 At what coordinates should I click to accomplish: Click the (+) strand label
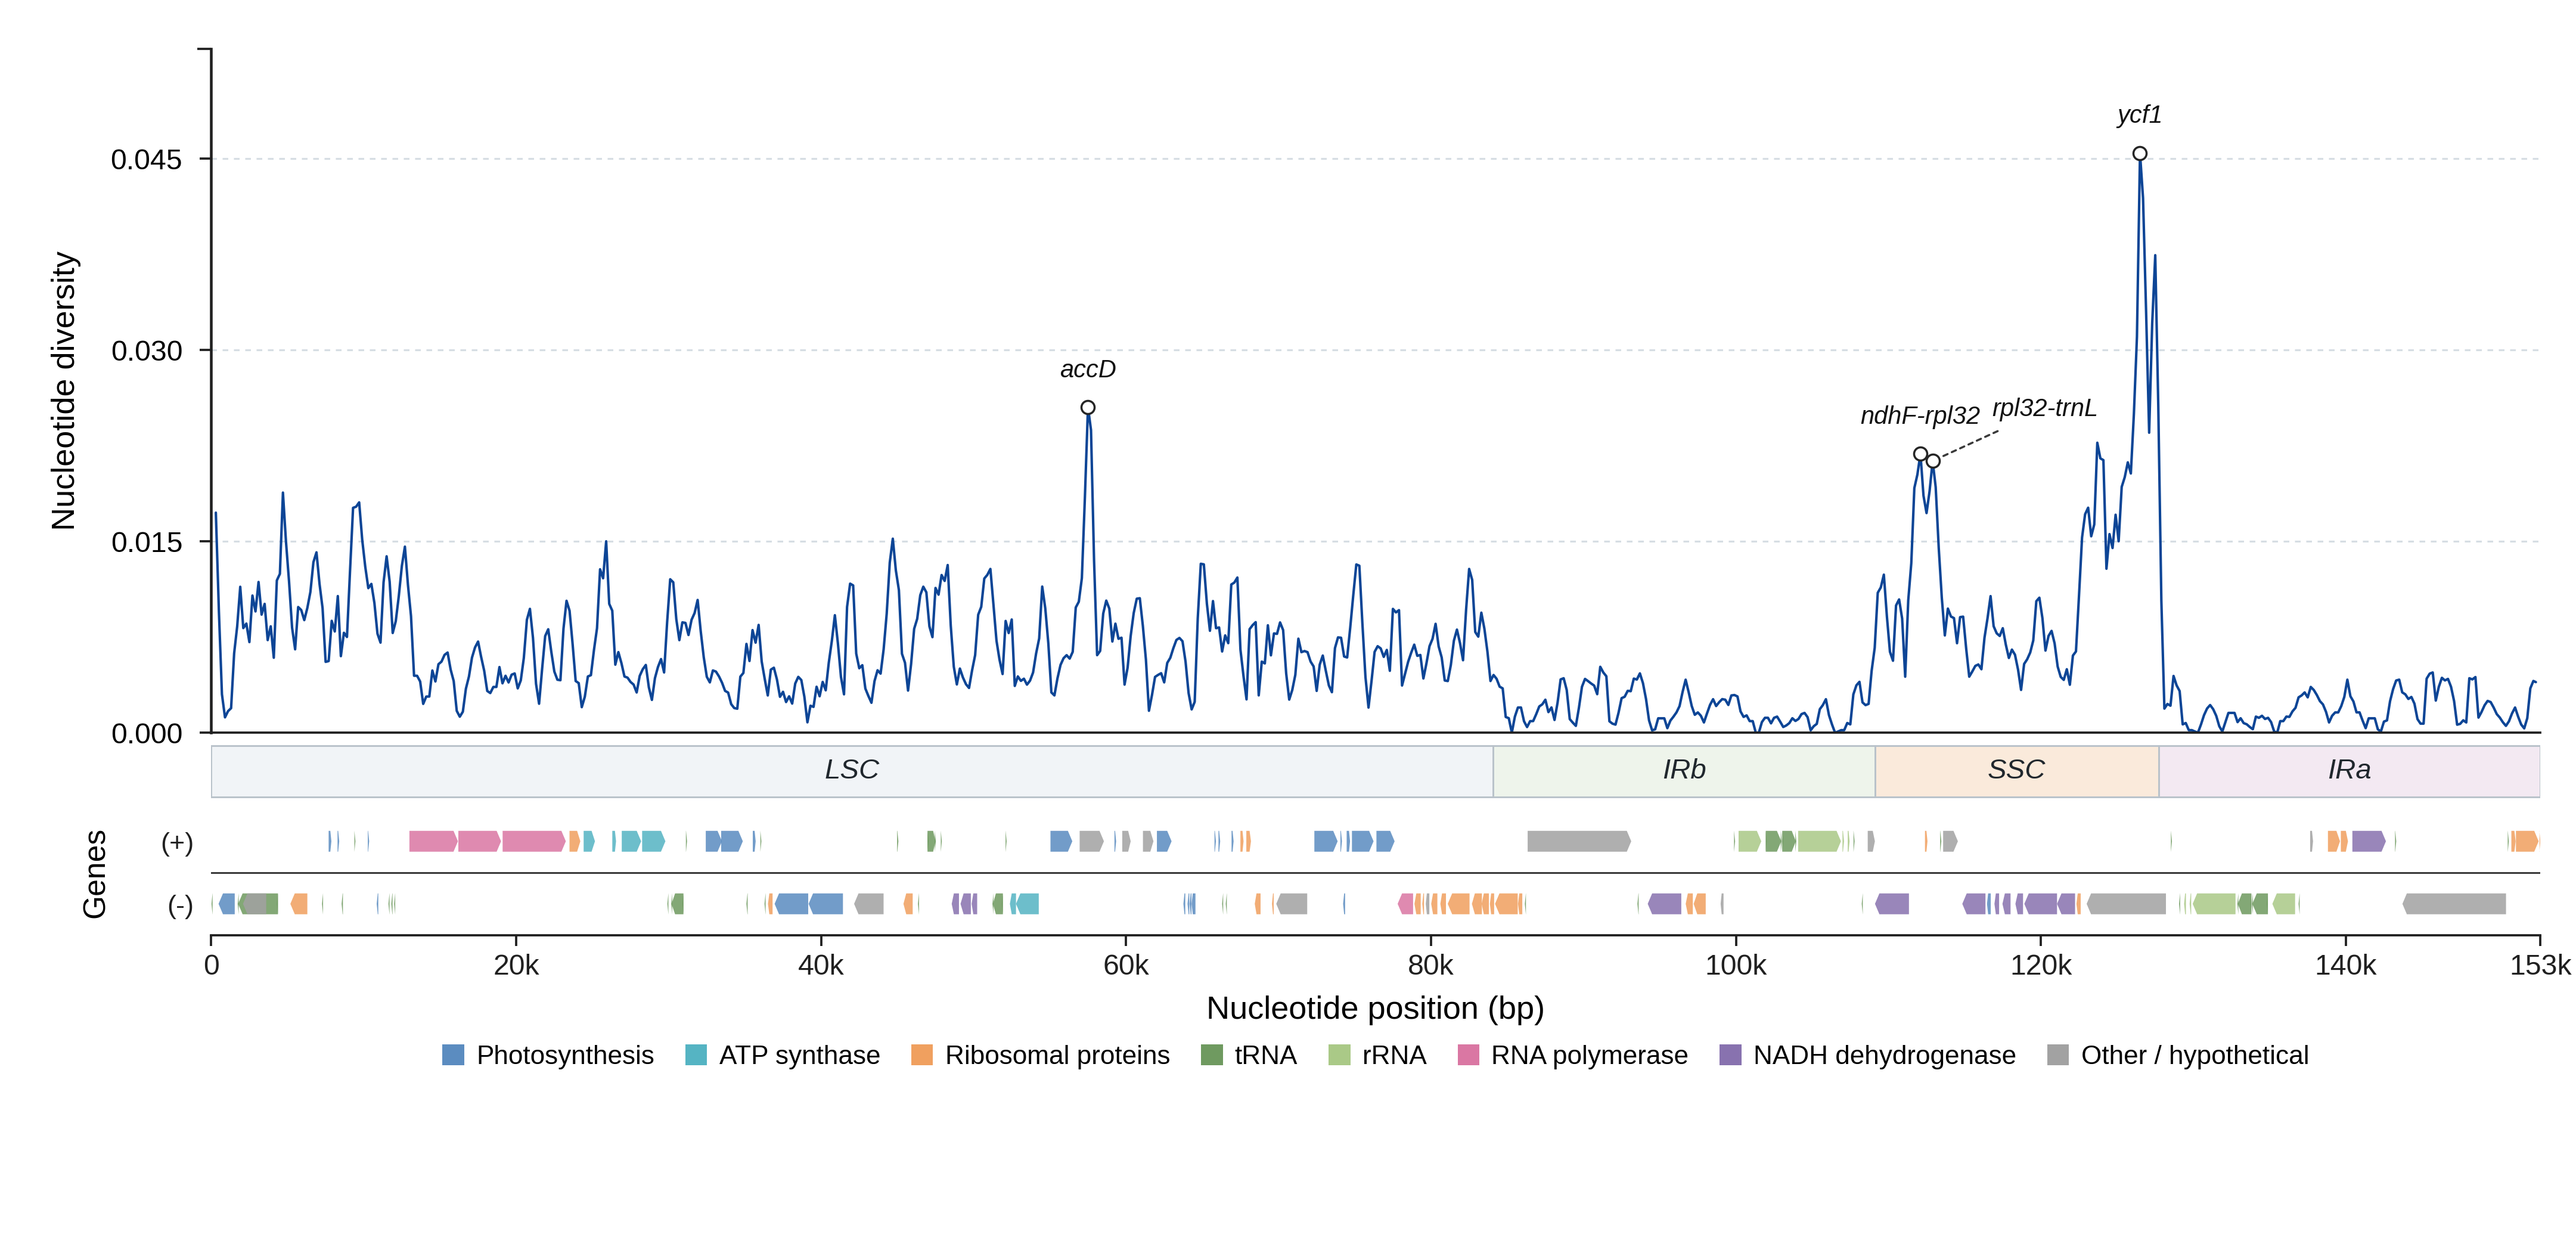[177, 842]
